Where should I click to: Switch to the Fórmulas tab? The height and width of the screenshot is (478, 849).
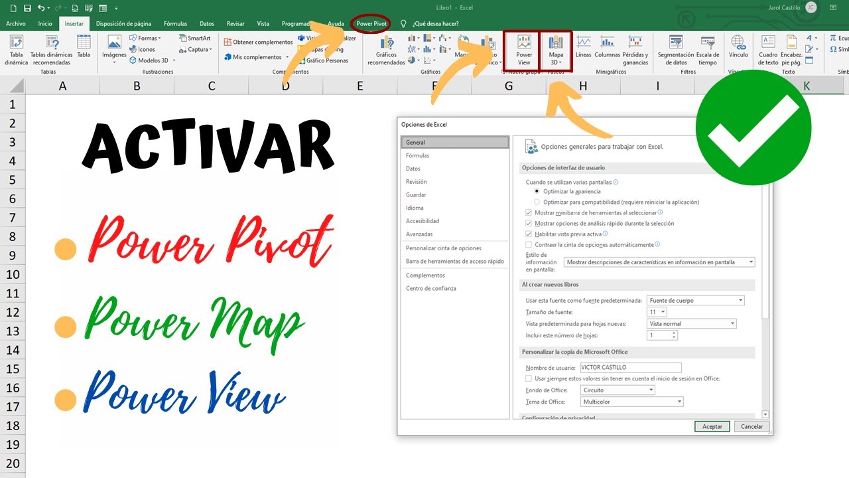[x=176, y=23]
